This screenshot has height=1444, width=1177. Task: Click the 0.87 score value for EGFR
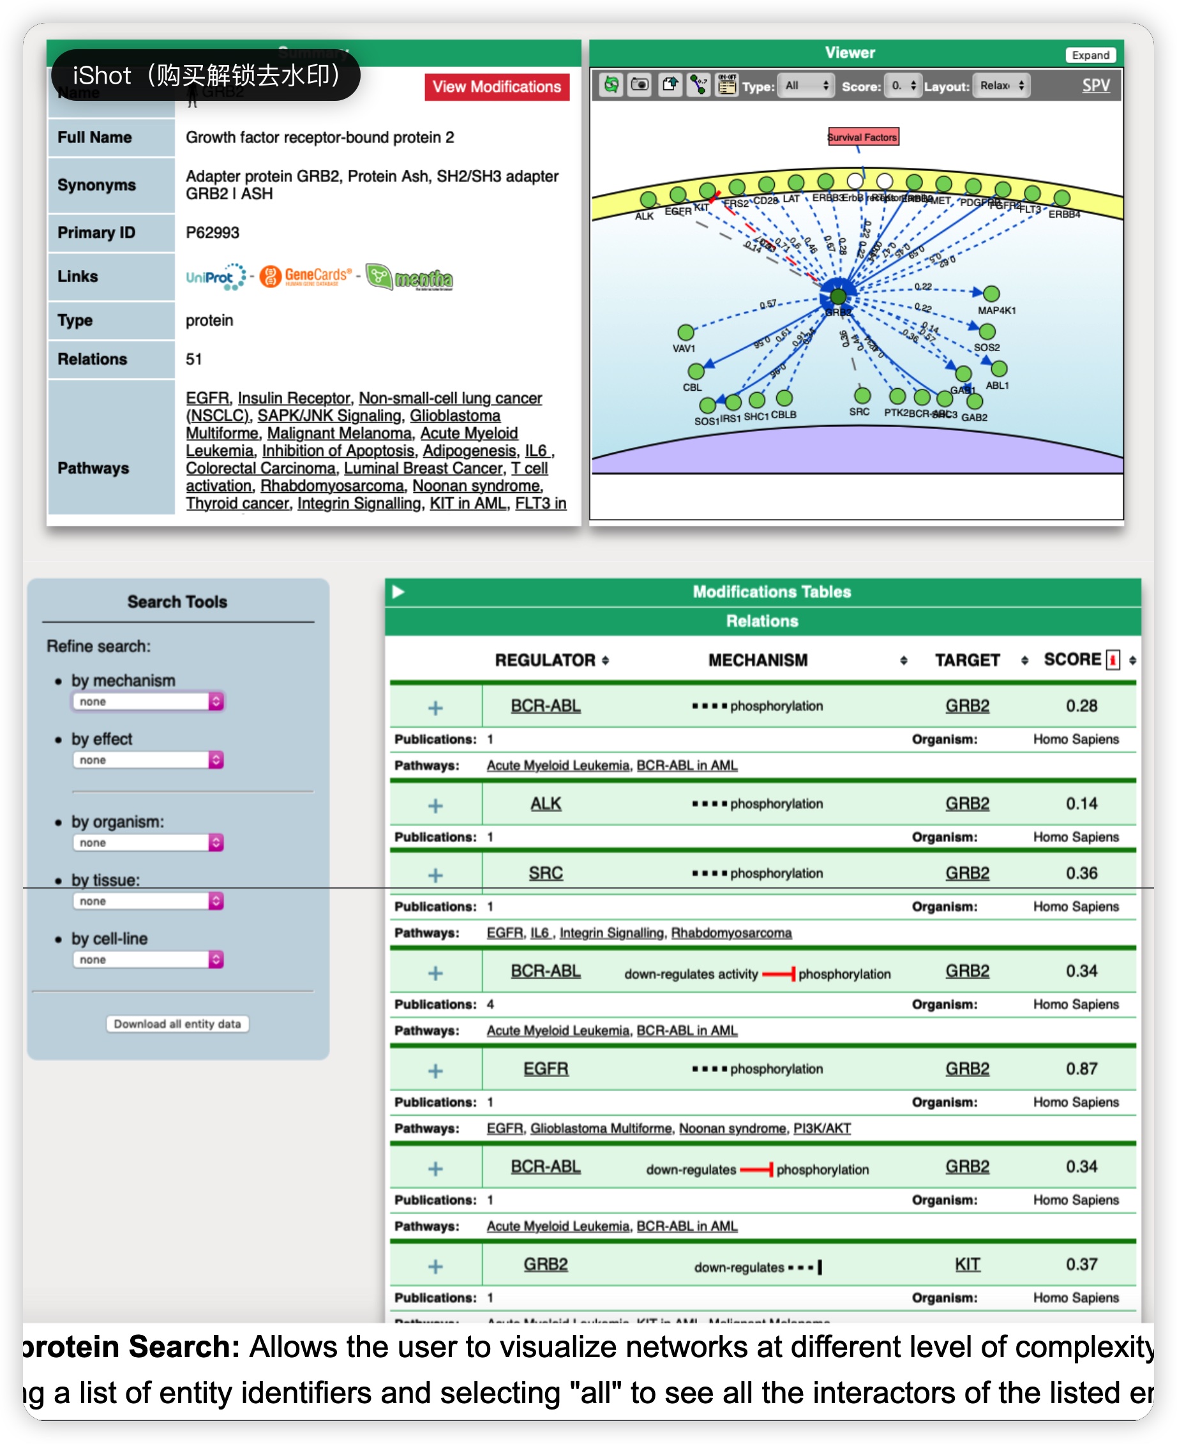pos(1081,1069)
